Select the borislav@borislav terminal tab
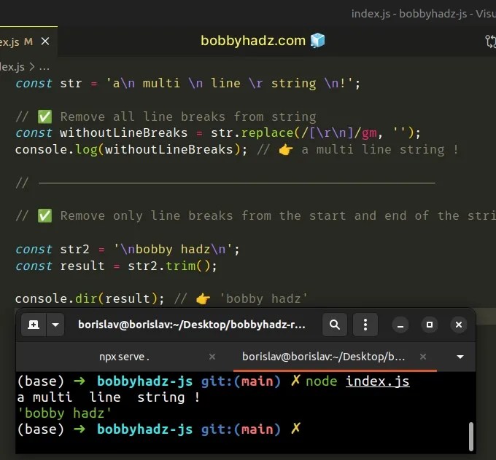This screenshot has height=460, width=496. point(324,357)
